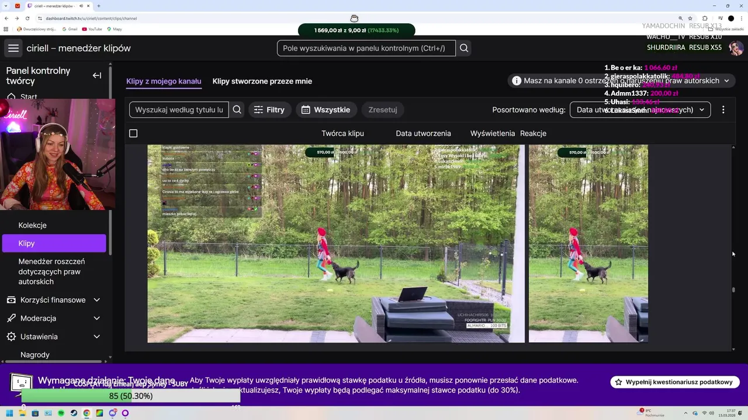748x420 pixels.
Task: Open Windows Start menu
Action: point(9,413)
